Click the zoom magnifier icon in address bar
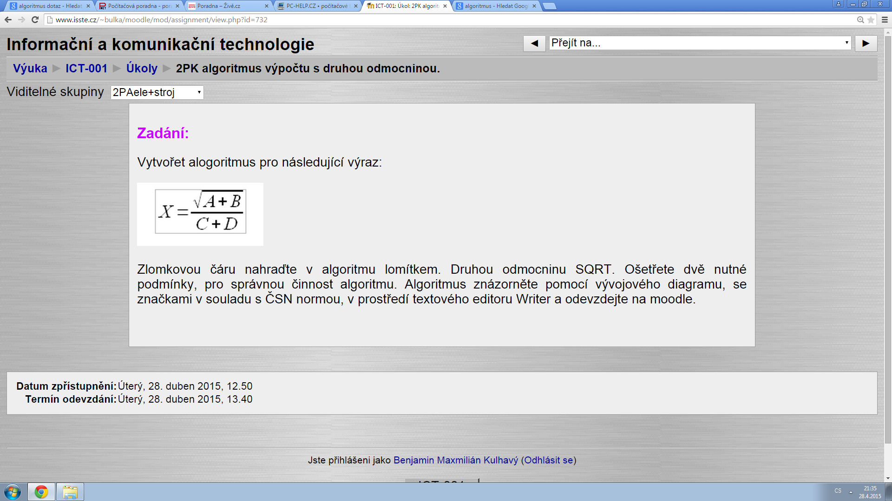Viewport: 892px width, 501px height. (x=860, y=19)
